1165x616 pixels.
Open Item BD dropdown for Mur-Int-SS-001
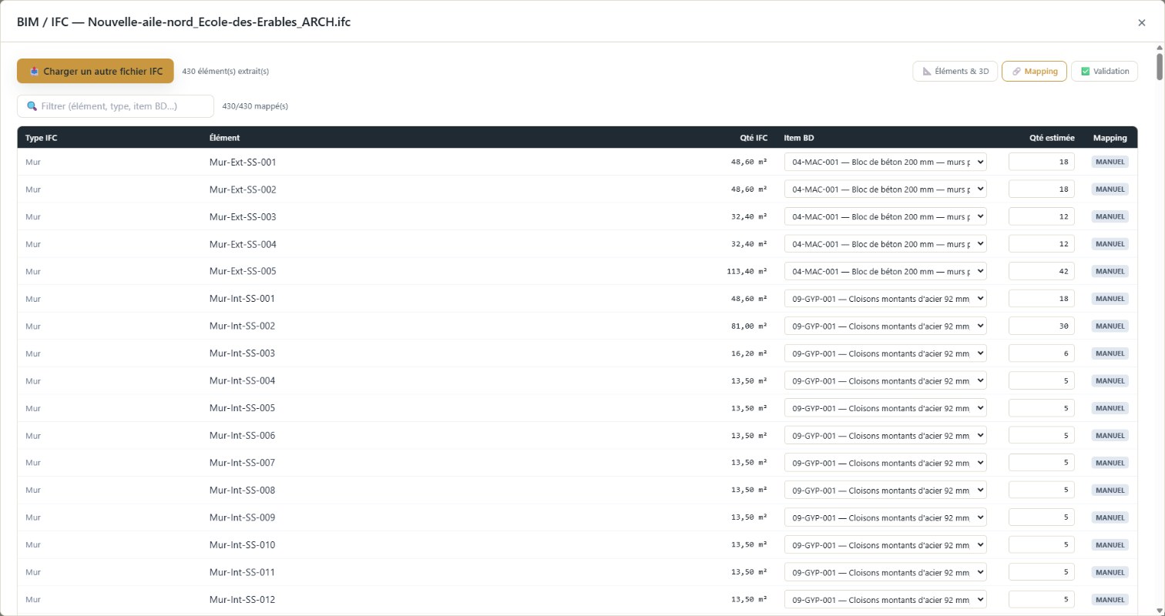885,299
